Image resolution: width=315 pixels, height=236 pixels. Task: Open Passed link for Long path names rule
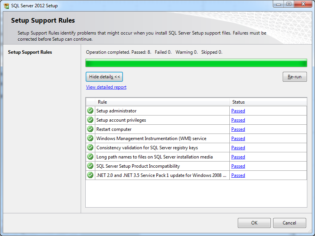coord(238,157)
